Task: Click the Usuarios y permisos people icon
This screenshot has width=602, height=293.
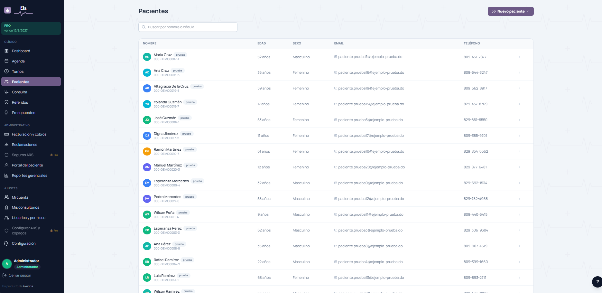Action: pyautogui.click(x=6, y=218)
